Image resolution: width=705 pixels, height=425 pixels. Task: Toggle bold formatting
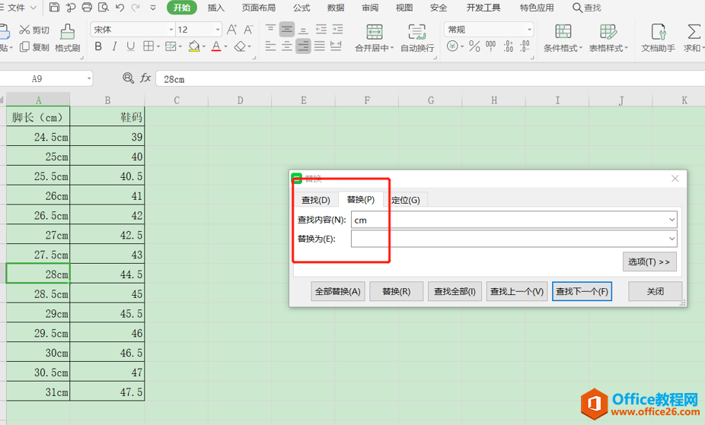[x=98, y=46]
